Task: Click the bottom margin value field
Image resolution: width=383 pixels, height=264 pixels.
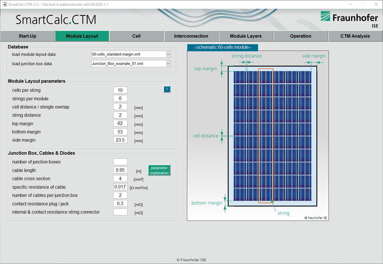Action: pos(120,132)
